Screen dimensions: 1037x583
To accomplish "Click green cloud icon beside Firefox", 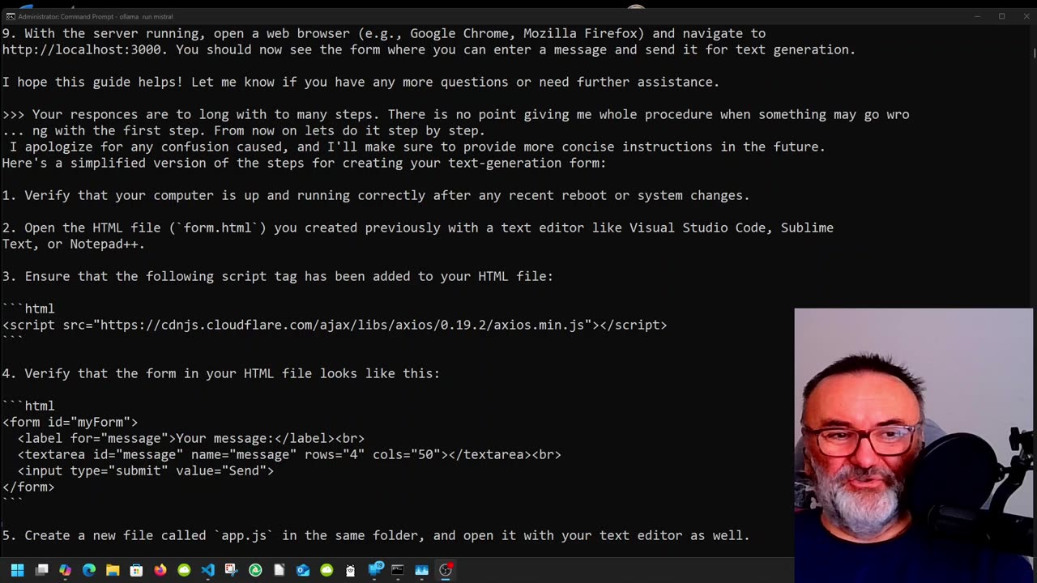I will point(184,570).
